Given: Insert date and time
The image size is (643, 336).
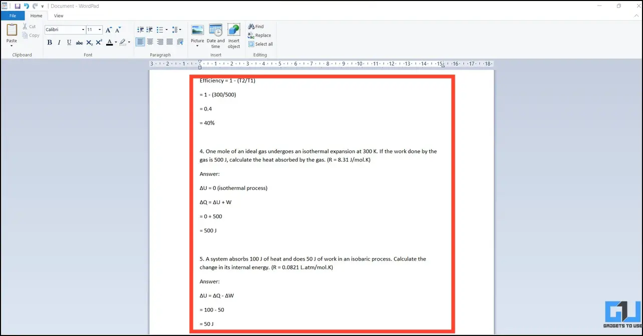Looking at the screenshot, I should 216,36.
